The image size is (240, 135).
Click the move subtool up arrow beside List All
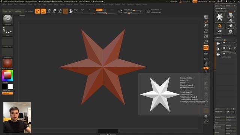[228, 109]
